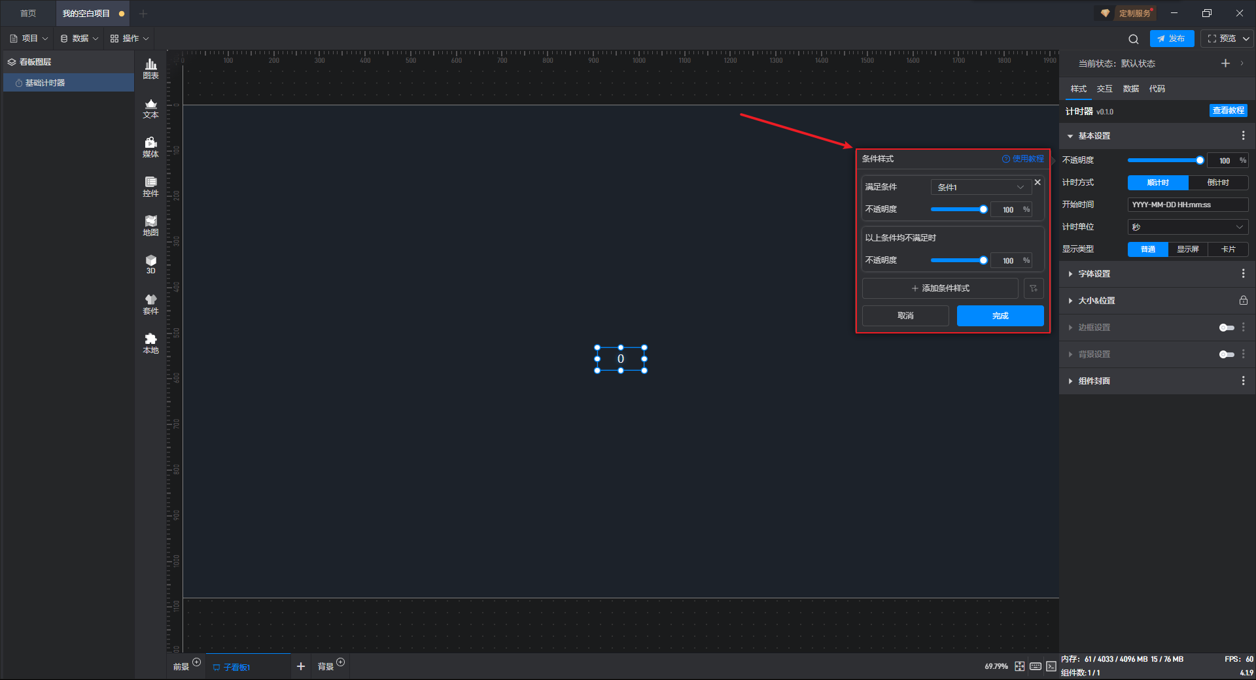Switch to the 数据 tab in properties
The width and height of the screenshot is (1256, 680).
point(1130,89)
